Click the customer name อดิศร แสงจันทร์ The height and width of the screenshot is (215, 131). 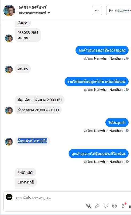click(32, 7)
